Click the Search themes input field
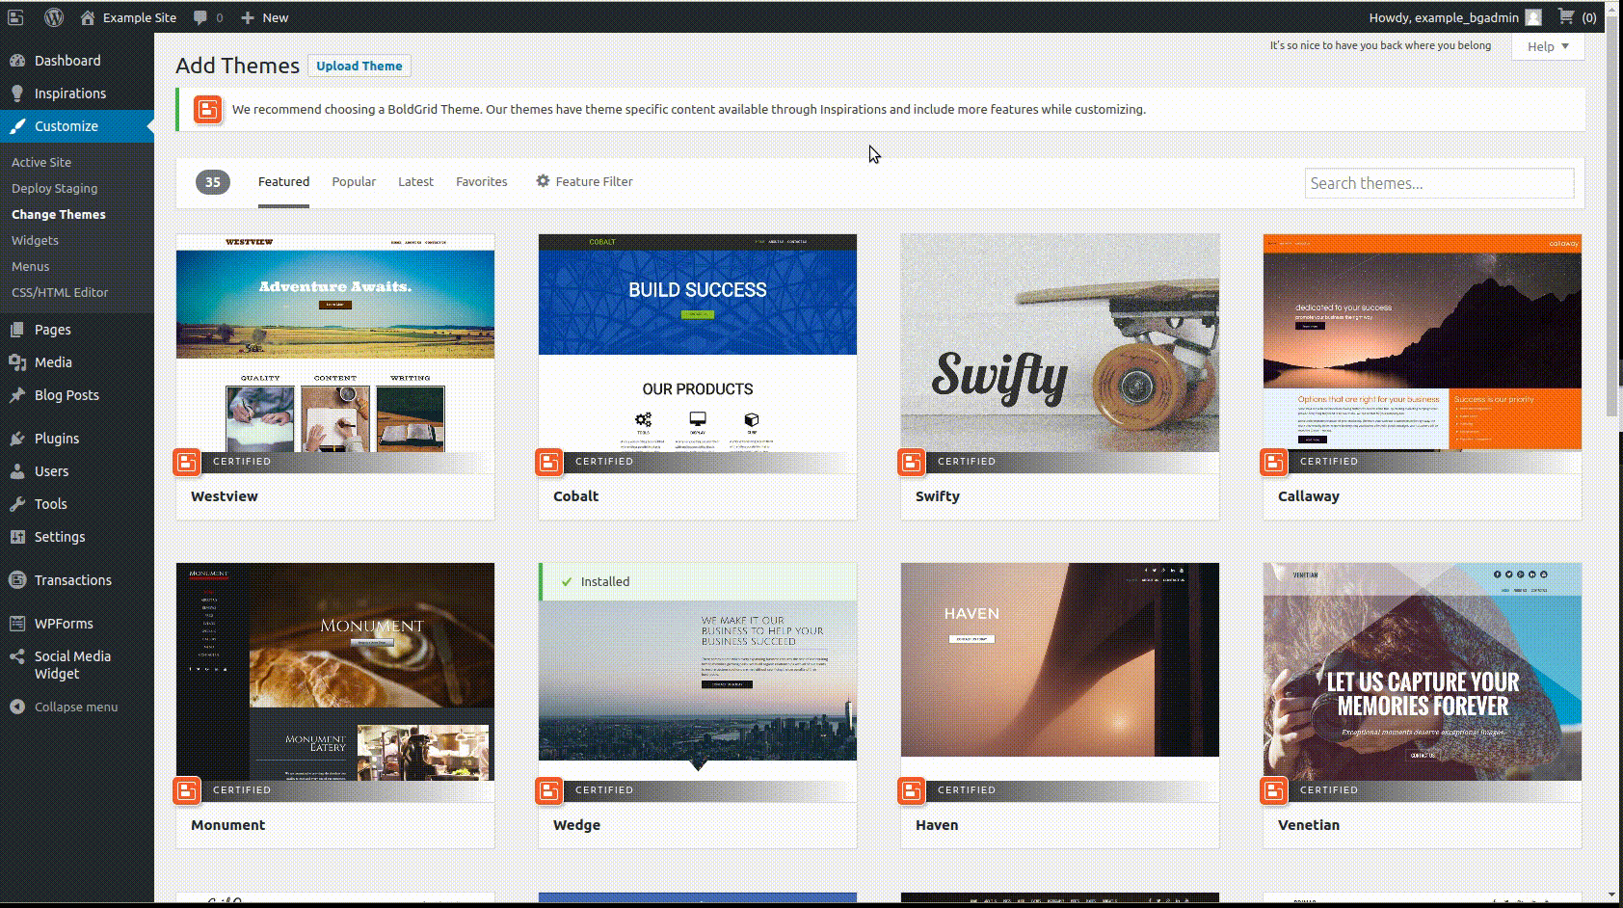This screenshot has width=1623, height=908. [1439, 183]
